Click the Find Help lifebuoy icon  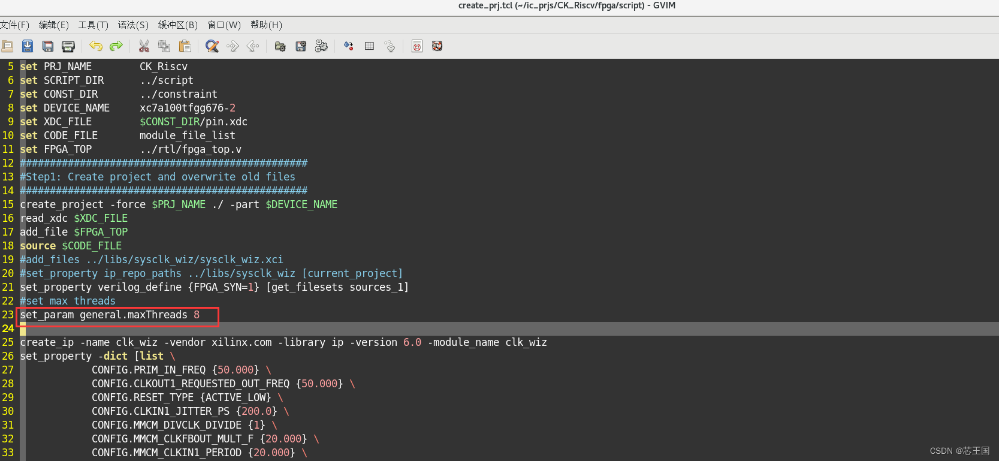437,46
